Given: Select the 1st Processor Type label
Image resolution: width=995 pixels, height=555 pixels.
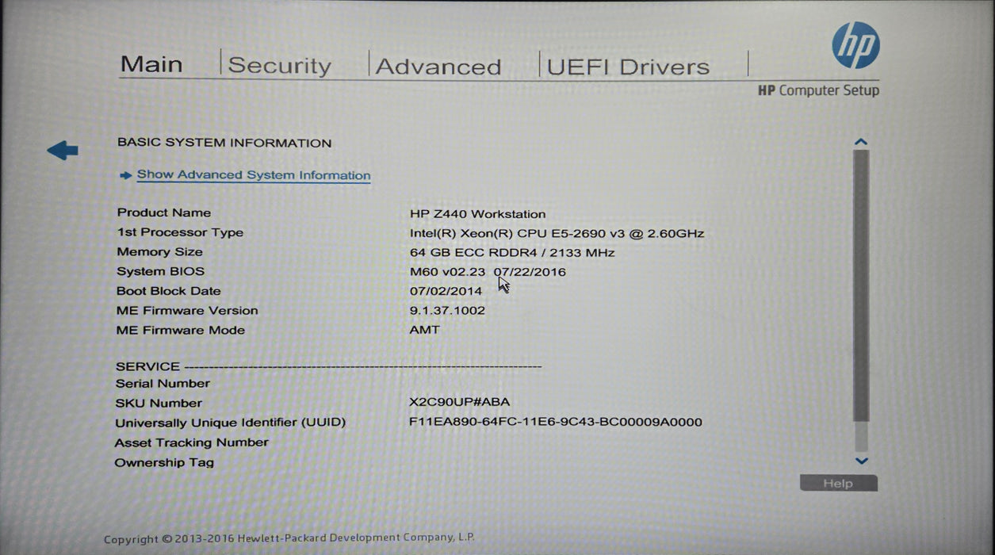Looking at the screenshot, I should 180,232.
